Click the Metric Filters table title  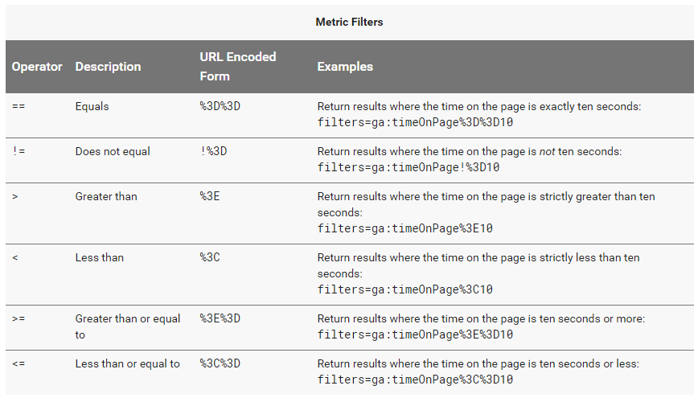[x=349, y=22]
